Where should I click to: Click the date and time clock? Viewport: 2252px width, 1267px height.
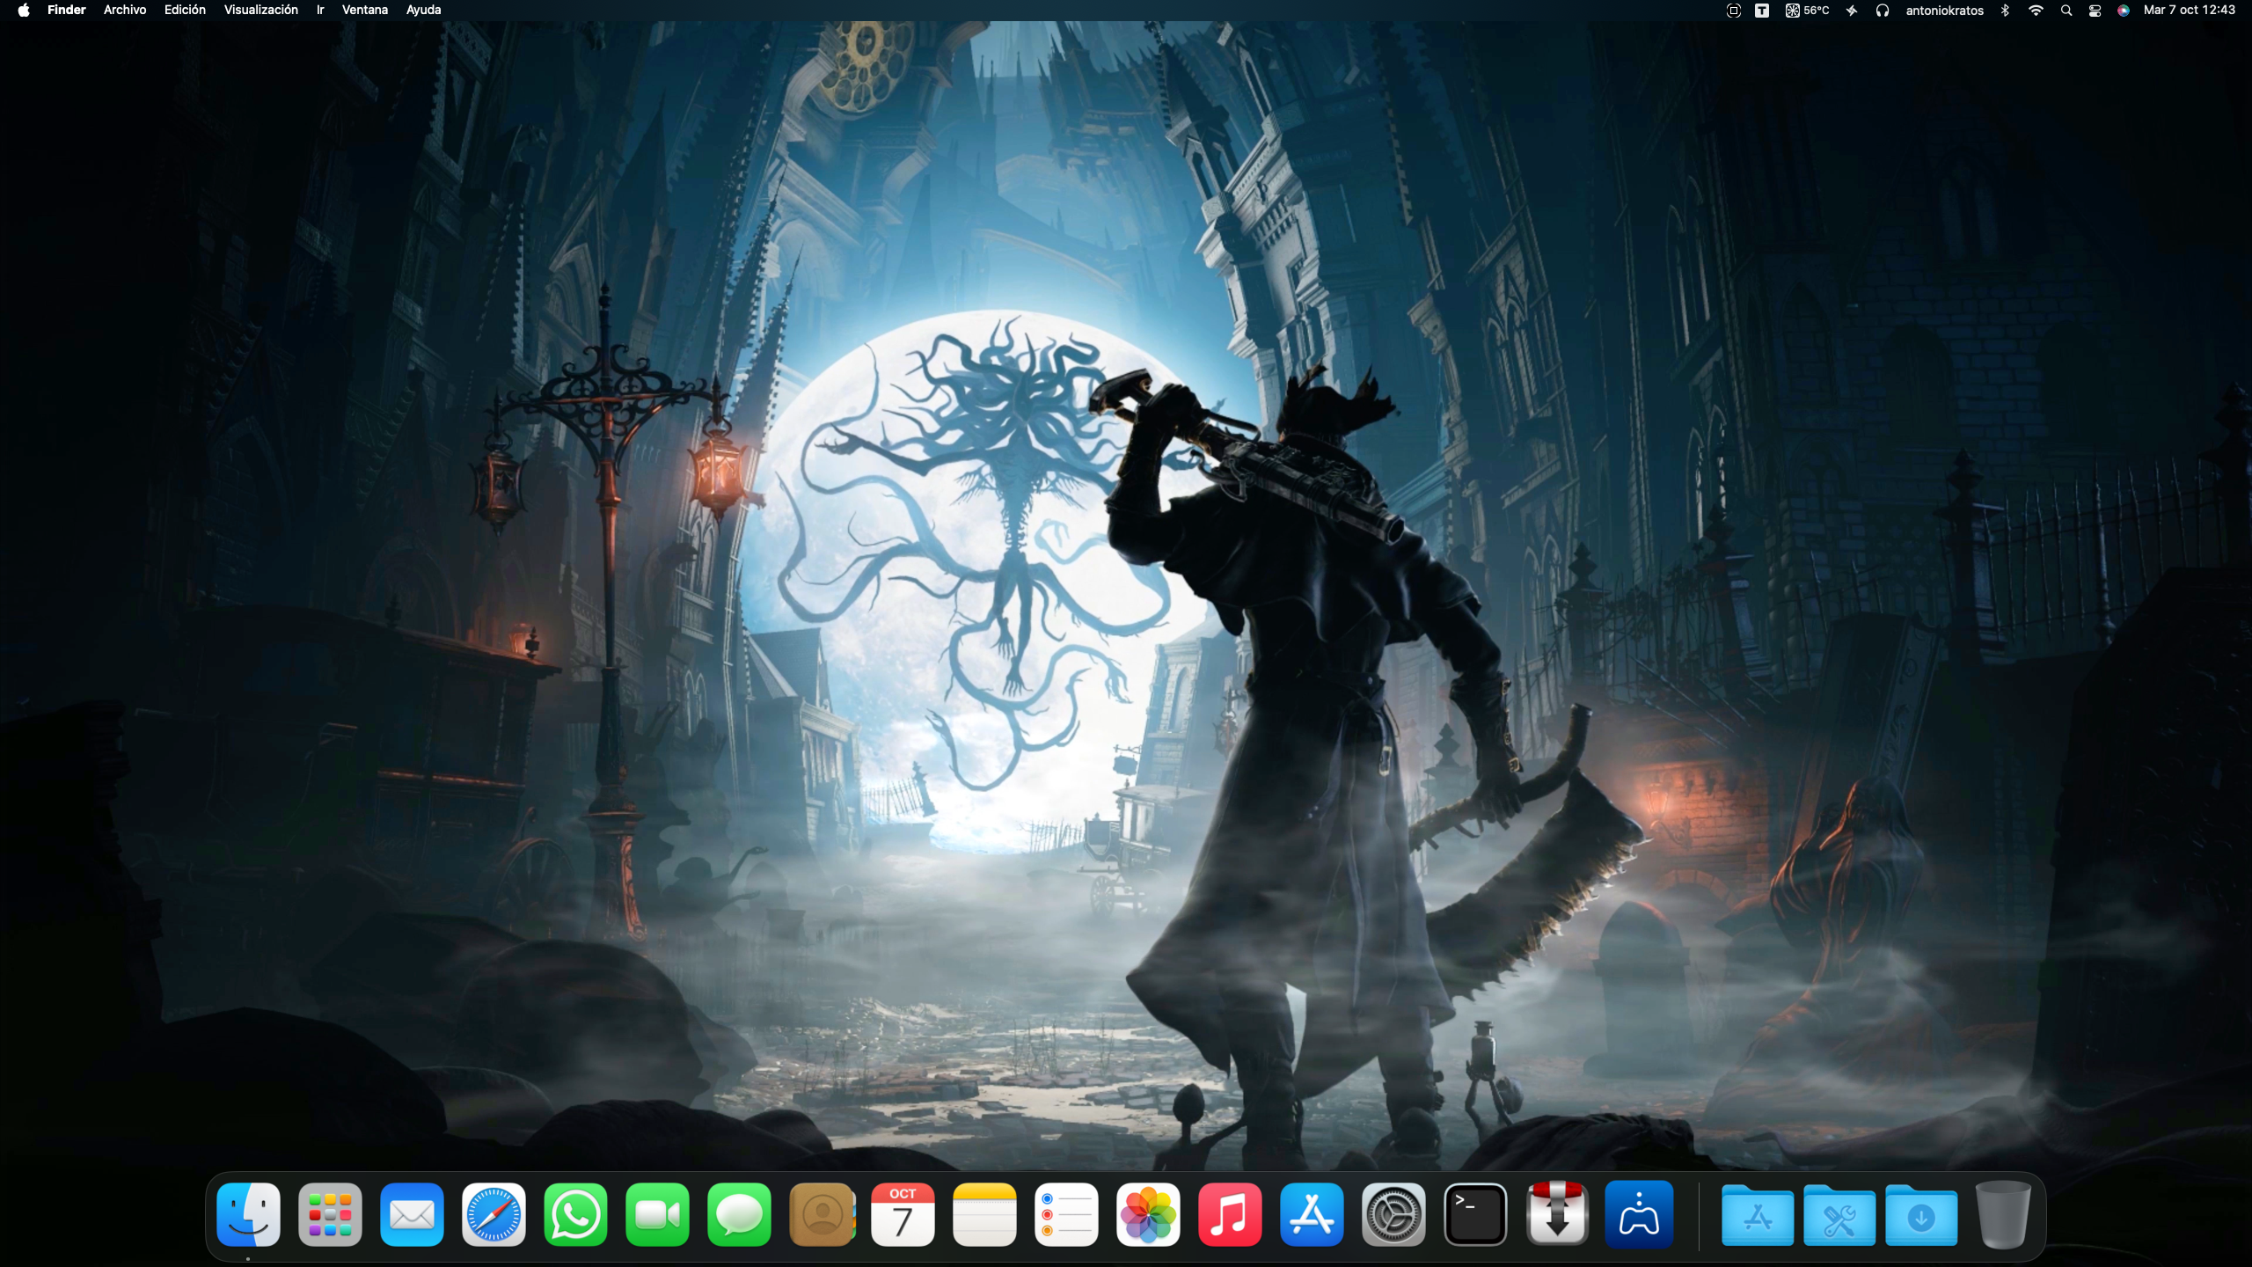tap(2189, 11)
